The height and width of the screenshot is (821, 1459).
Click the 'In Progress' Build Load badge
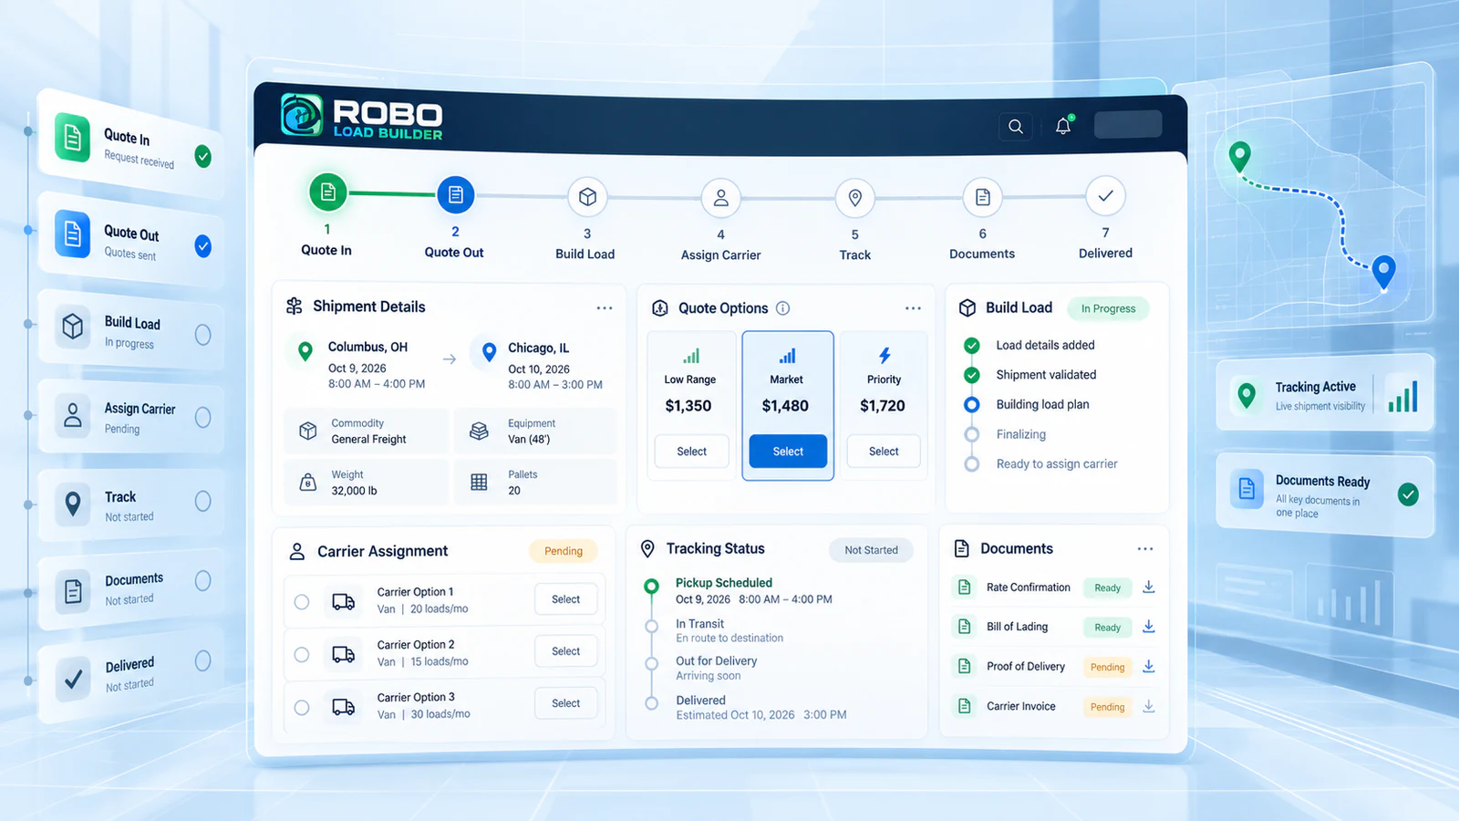coord(1108,308)
